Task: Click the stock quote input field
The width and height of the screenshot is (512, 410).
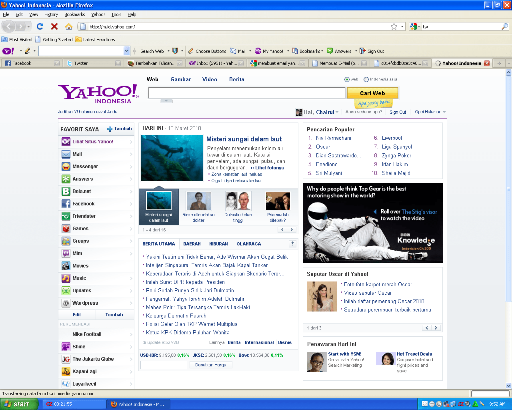Action: tap(164, 365)
